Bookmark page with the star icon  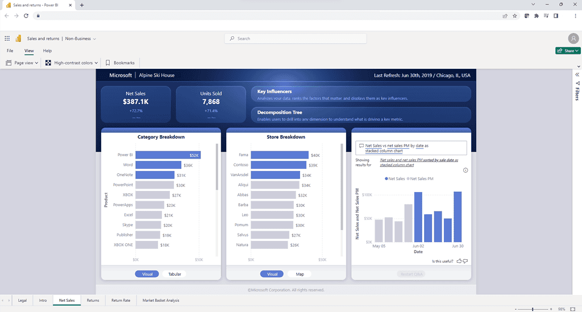515,15
